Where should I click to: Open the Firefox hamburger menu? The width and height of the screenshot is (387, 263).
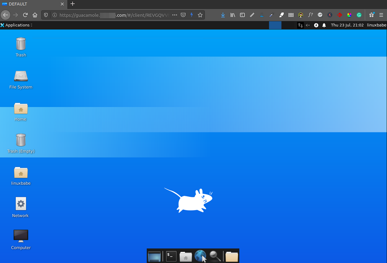coord(382,15)
